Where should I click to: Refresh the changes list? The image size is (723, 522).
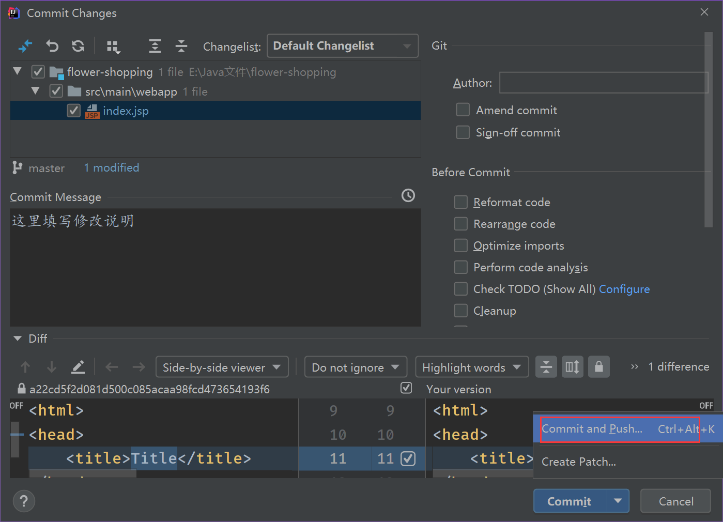78,46
